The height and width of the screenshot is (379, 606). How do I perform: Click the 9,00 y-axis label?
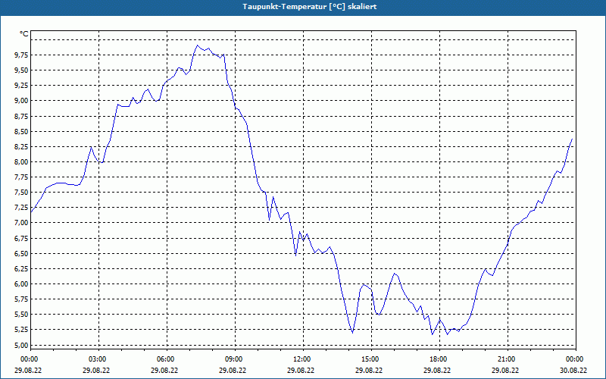[x=21, y=101]
